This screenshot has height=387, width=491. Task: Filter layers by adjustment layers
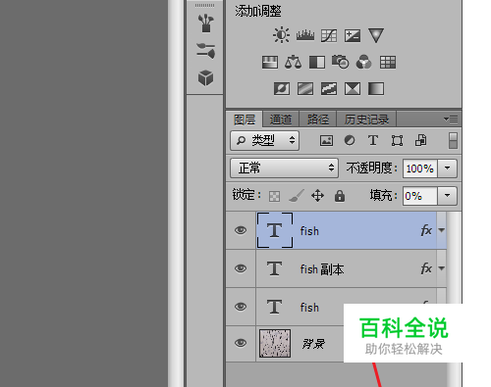[350, 141]
